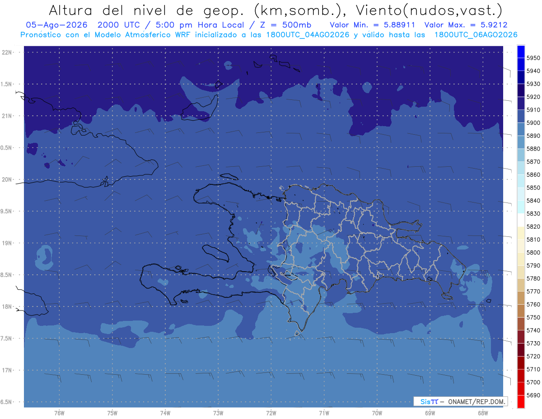542x419 pixels.
Task: Pick the tan swatch between 5760 and 5770
Action: 520,298
